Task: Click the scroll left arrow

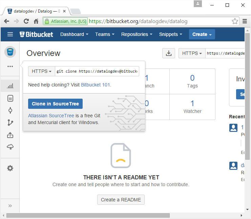Action: (x=3, y=216)
